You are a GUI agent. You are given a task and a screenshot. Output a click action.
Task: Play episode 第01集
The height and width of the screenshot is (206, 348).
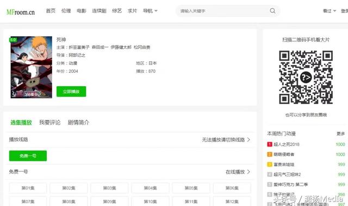click(x=28, y=188)
